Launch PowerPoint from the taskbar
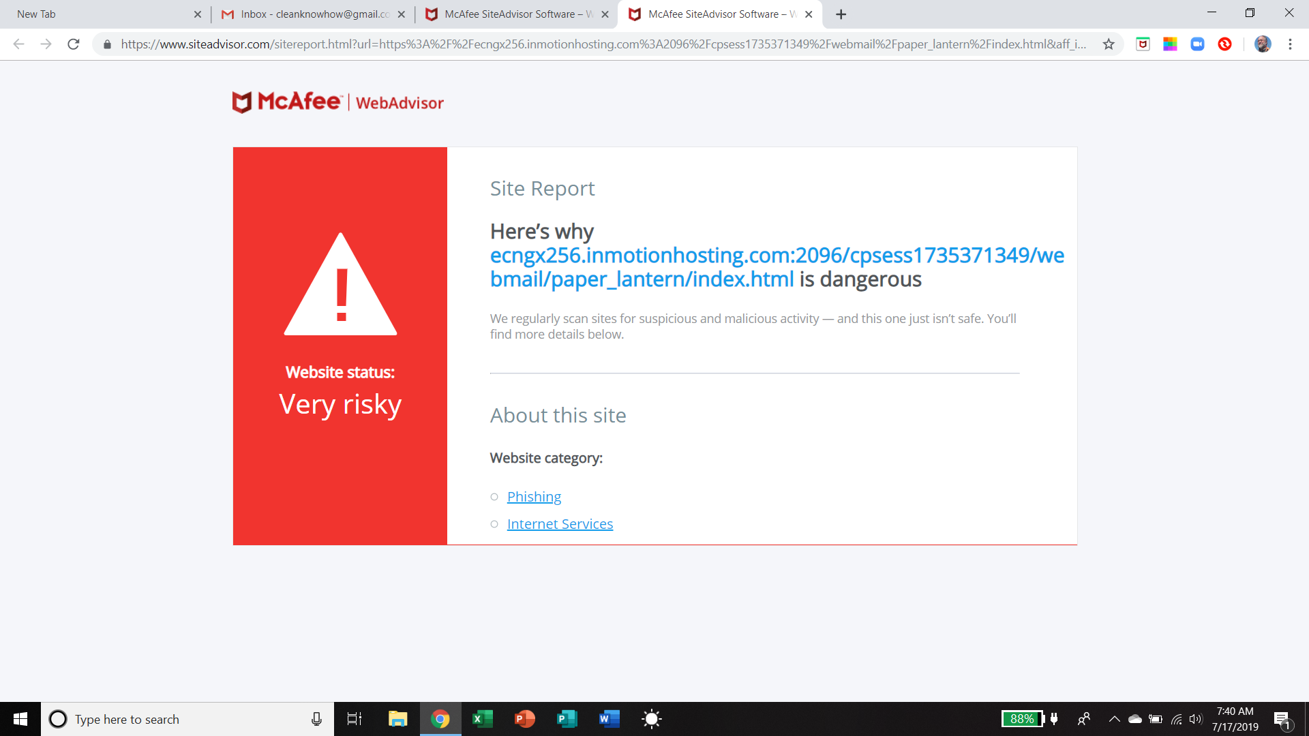 coord(525,719)
